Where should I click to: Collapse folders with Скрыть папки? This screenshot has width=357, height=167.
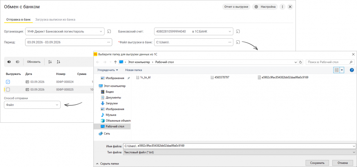click(107, 164)
